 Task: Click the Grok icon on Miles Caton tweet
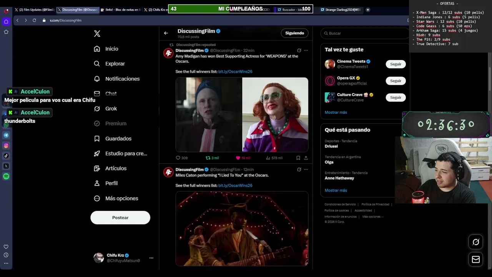[299, 170]
